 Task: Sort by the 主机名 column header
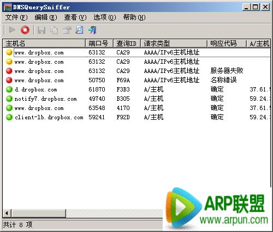coord(44,44)
